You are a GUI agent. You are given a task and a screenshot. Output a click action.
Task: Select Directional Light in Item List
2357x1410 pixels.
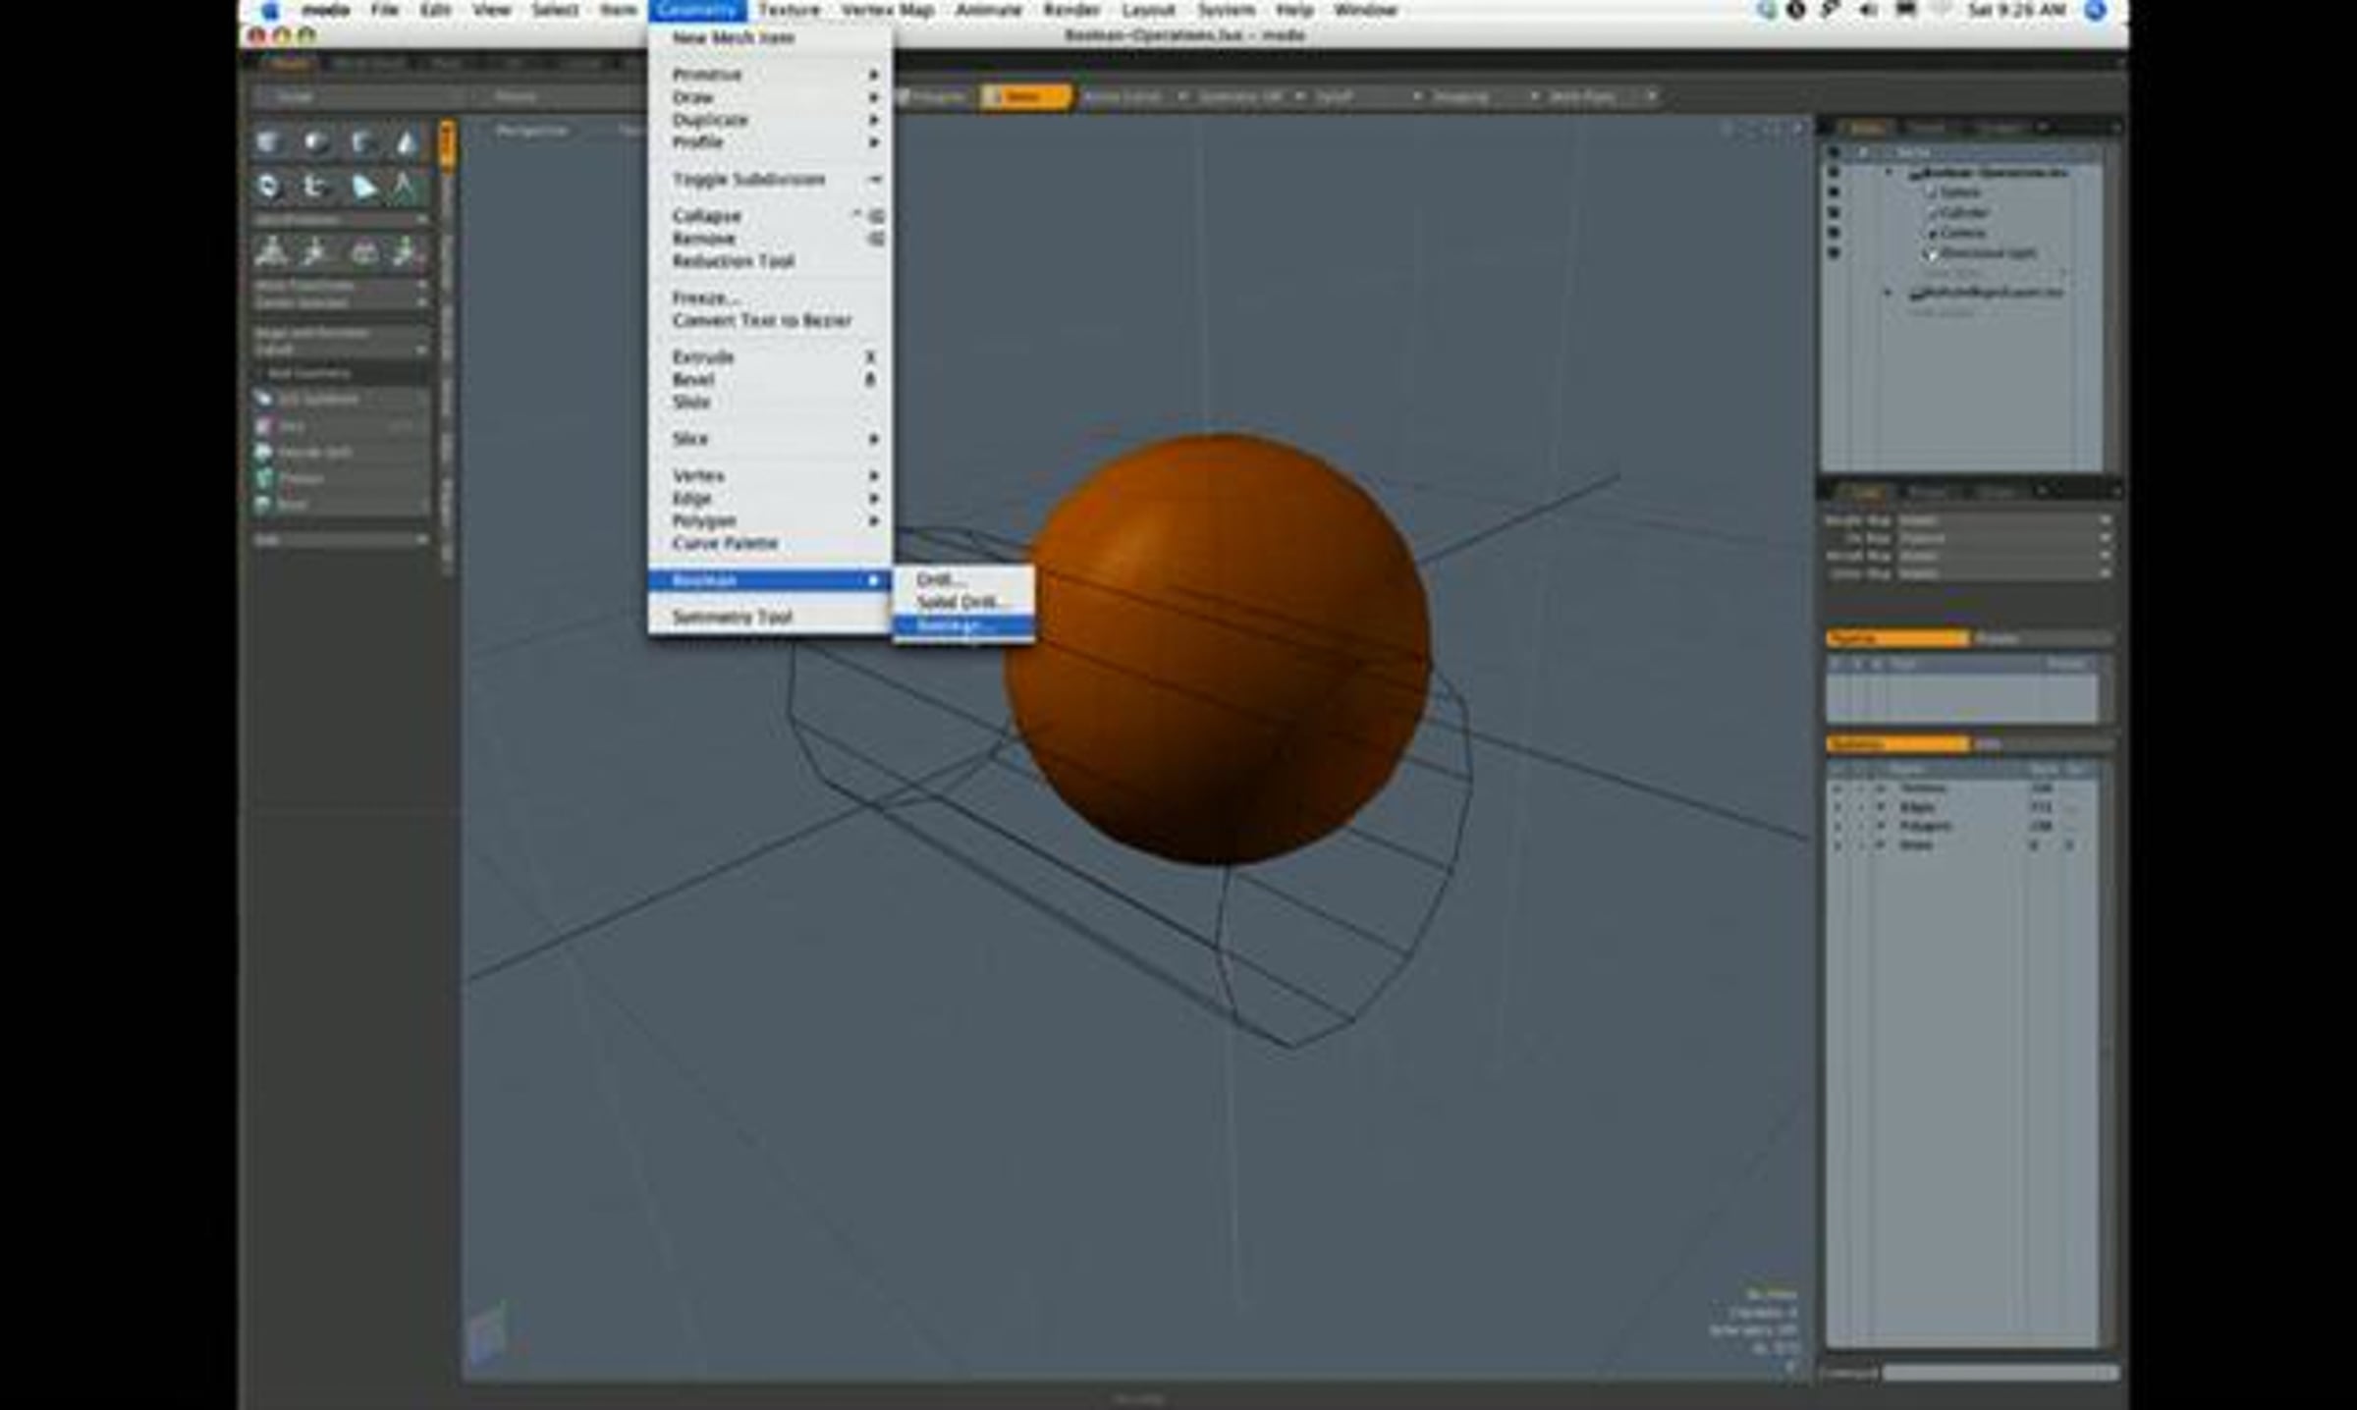point(1988,252)
